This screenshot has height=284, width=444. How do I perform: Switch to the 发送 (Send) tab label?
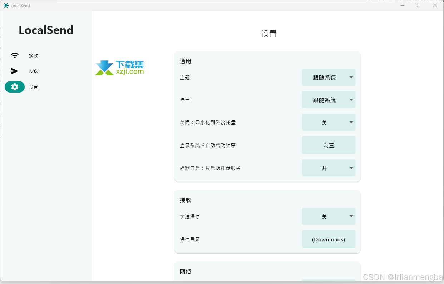click(x=34, y=71)
